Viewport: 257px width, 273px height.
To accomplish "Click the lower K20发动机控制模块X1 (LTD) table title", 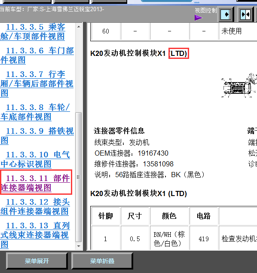I will tap(139, 193).
